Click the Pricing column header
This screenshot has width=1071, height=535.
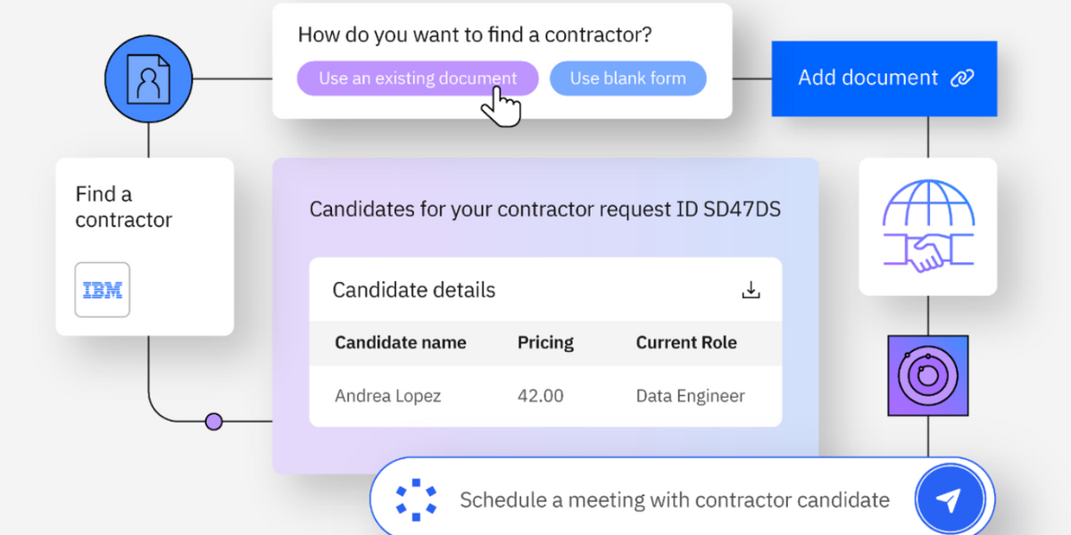pyautogui.click(x=545, y=342)
